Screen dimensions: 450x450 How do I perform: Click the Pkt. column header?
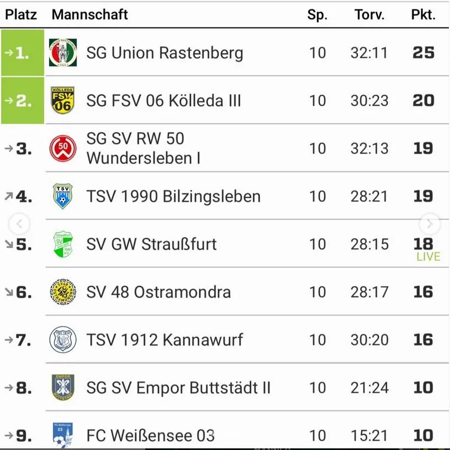[423, 15]
